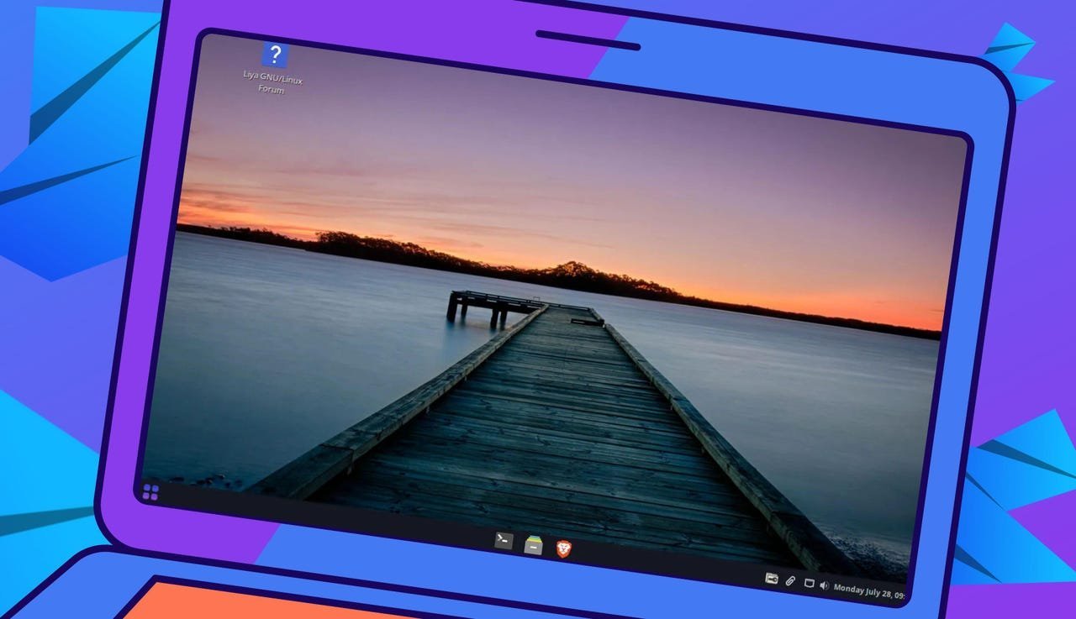This screenshot has width=1076, height=619.
Task: Open the Liya GNU/Linux Forum desktop shortcut
Action: pos(275,56)
